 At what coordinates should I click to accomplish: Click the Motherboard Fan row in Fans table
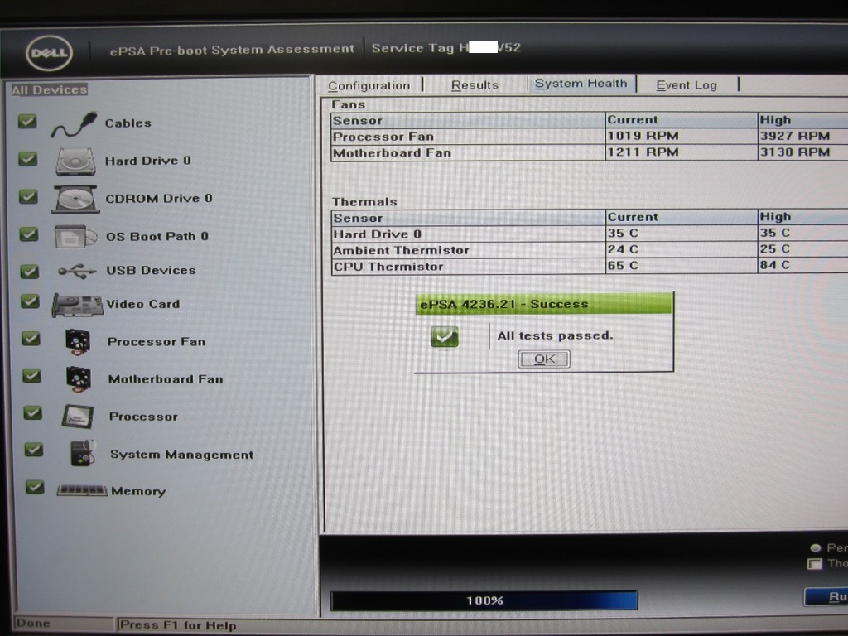pos(590,152)
